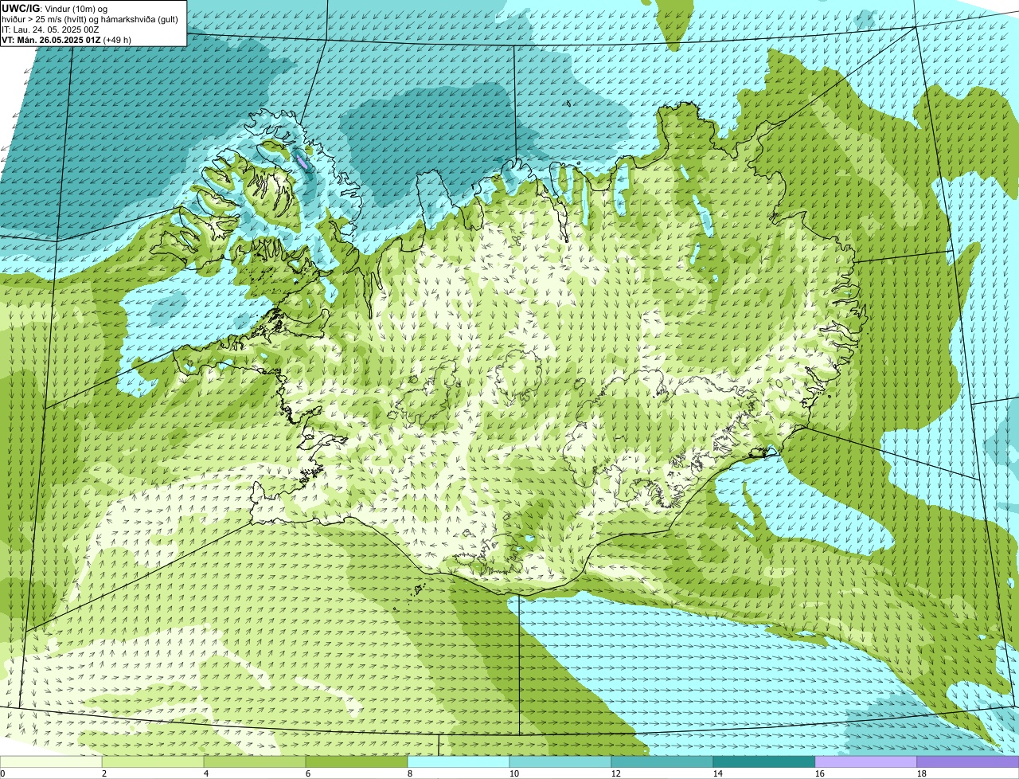1019x779 pixels.
Task: Select the 'IT: Lau. 24. 05. 2025 00Z' line
Action: (51, 29)
